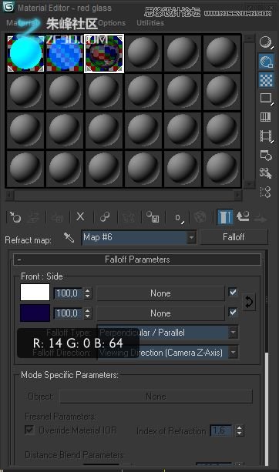
Task: Click the Make Preview filmstrip icon
Action: pyautogui.click(x=266, y=136)
